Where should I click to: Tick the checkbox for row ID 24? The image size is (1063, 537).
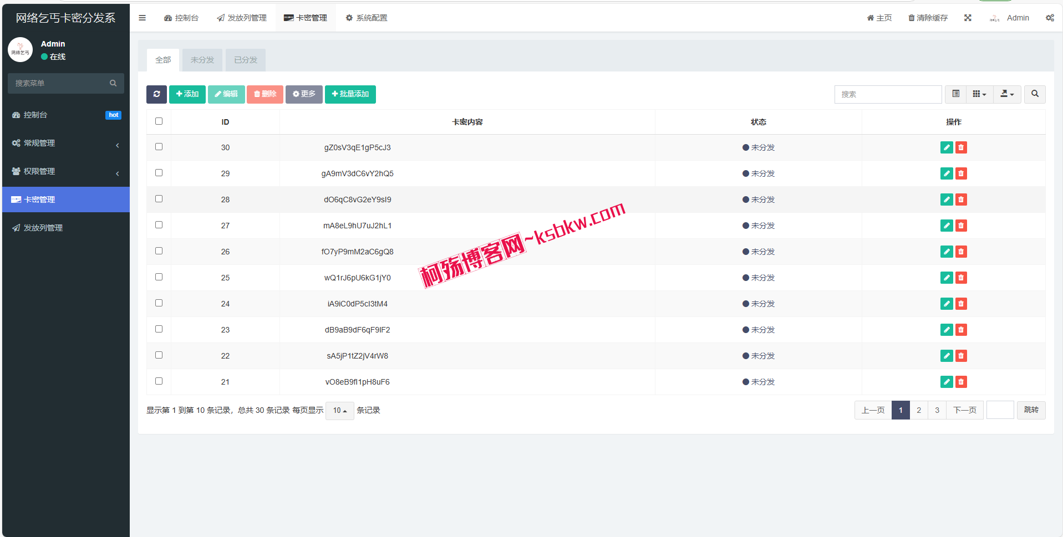159,303
